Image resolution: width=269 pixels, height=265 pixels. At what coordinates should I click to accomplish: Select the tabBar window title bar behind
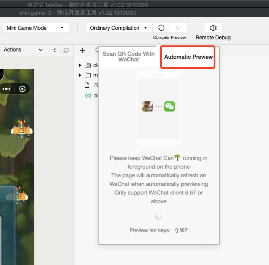(x=134, y=4)
